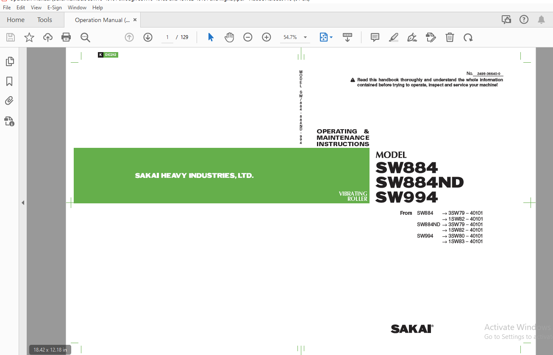The width and height of the screenshot is (553, 355).
Task: Zoom out with the minus button
Action: [248, 37]
